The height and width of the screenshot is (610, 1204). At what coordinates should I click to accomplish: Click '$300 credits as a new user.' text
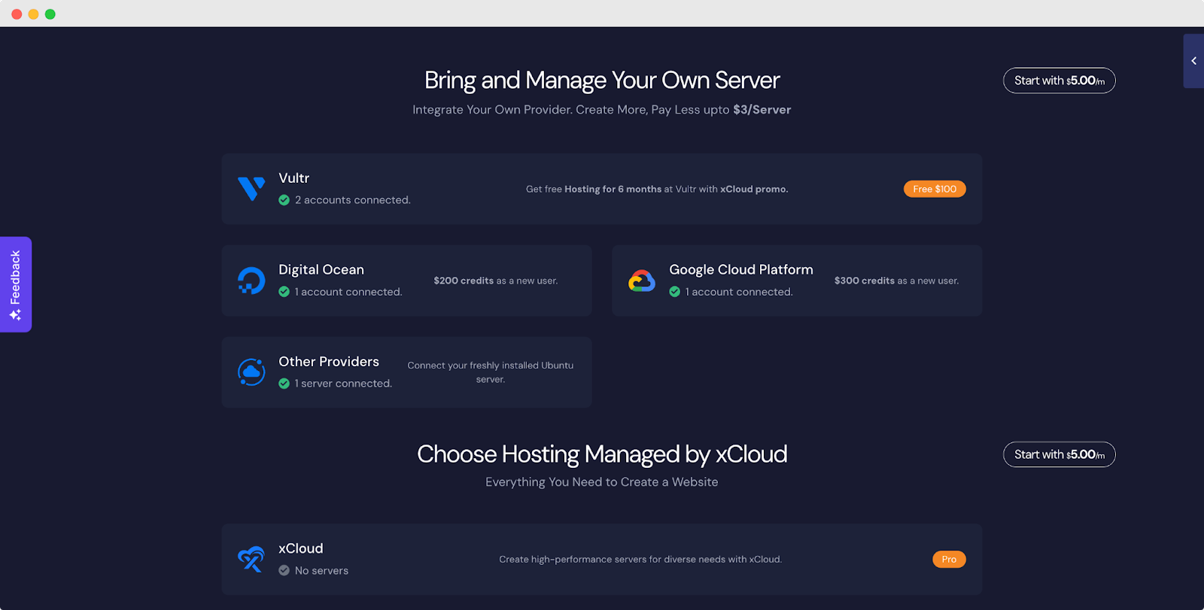[x=896, y=281]
